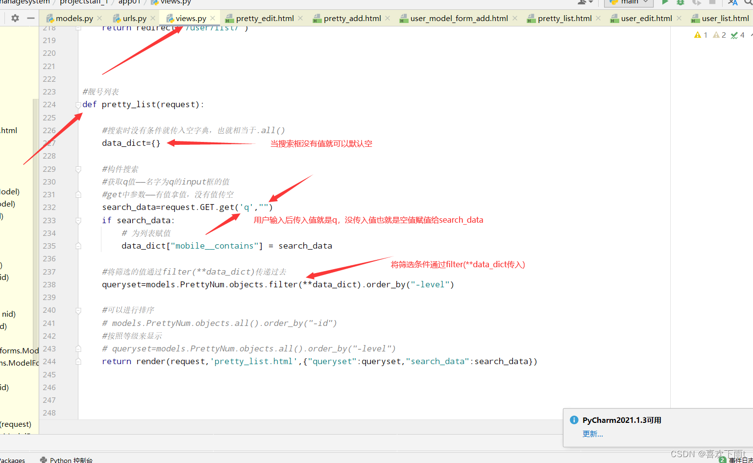Click the green typo checkmark showing 4
Image resolution: width=753 pixels, height=463 pixels.
[738, 35]
